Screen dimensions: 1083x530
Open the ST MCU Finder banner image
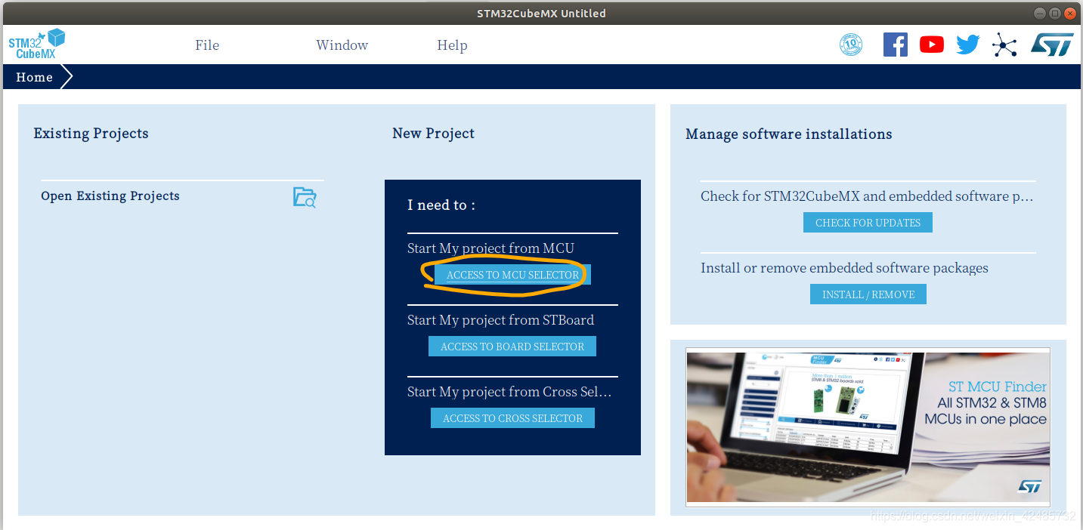pos(868,427)
